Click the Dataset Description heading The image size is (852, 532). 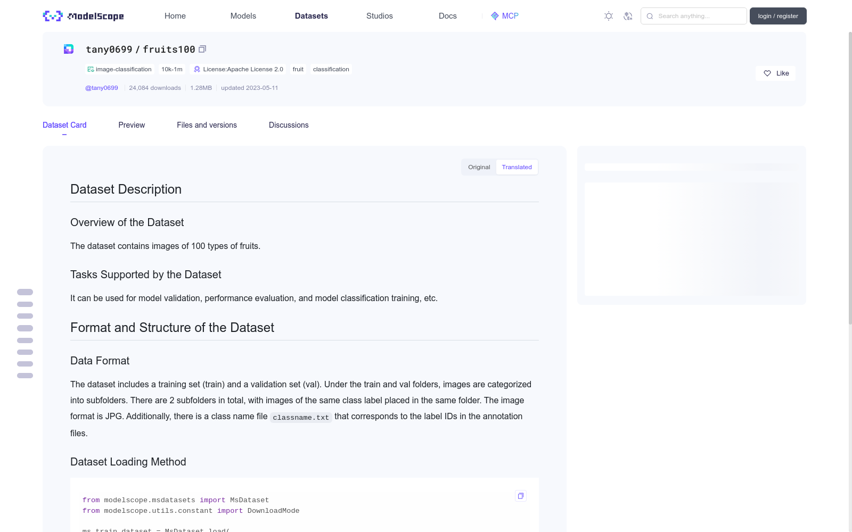pos(126,189)
